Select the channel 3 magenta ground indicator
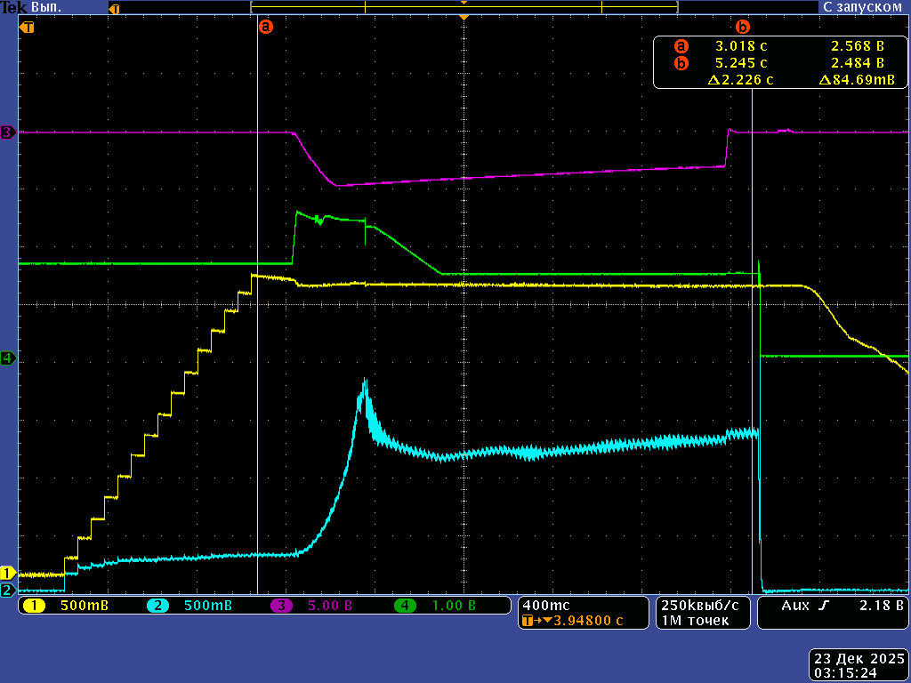The height and width of the screenshot is (683, 911). (8, 133)
